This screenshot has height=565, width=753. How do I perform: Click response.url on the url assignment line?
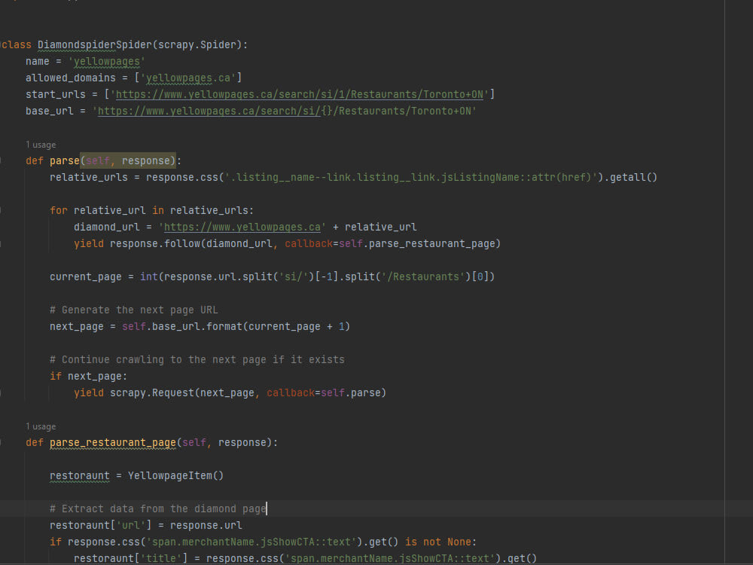coord(206,526)
